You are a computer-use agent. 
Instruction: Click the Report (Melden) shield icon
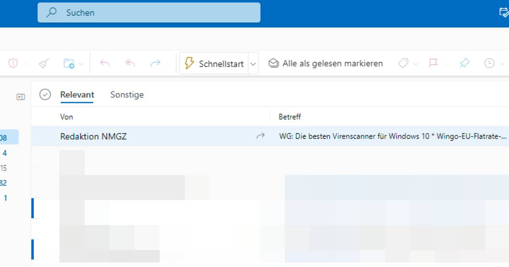point(14,63)
